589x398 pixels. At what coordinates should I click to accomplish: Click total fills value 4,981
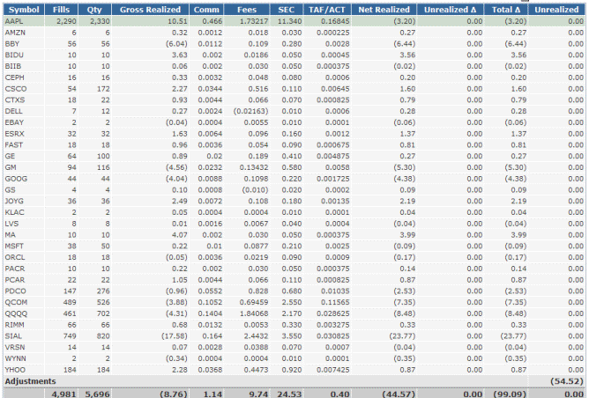63,394
